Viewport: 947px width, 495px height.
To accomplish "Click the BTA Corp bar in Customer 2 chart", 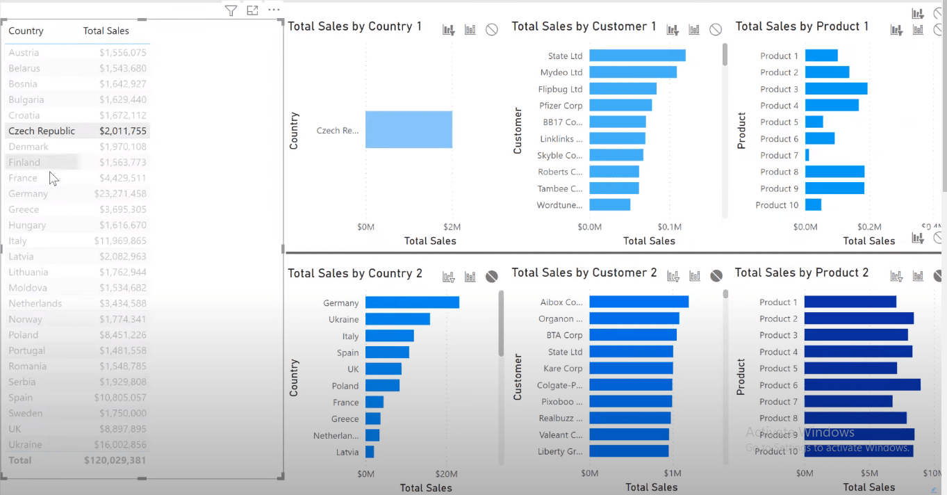I will (x=633, y=335).
